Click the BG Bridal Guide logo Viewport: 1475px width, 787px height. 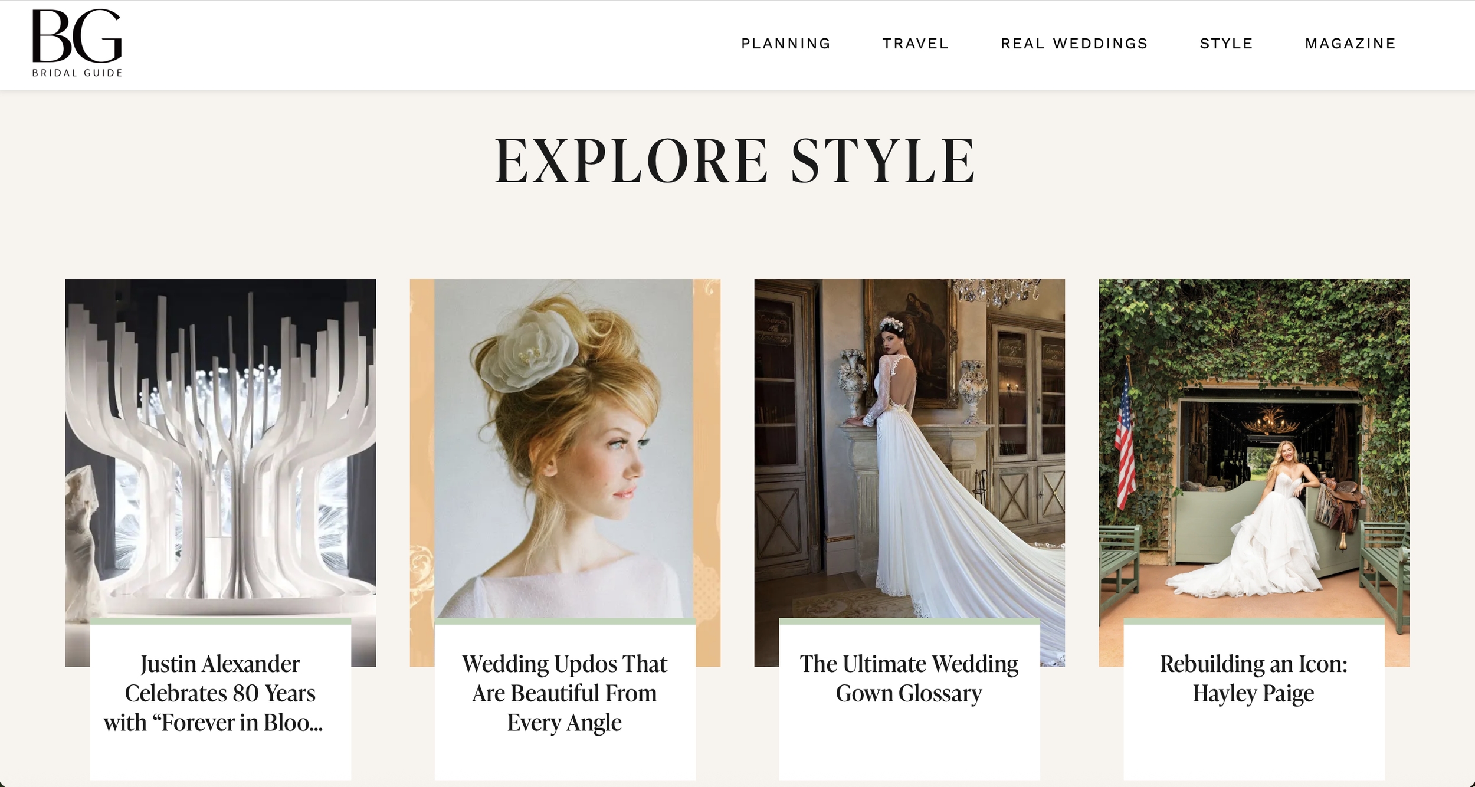77,43
